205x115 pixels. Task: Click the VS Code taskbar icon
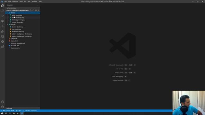click(x=22, y=113)
